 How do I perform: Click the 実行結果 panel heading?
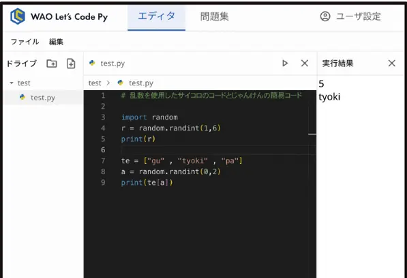(337, 64)
